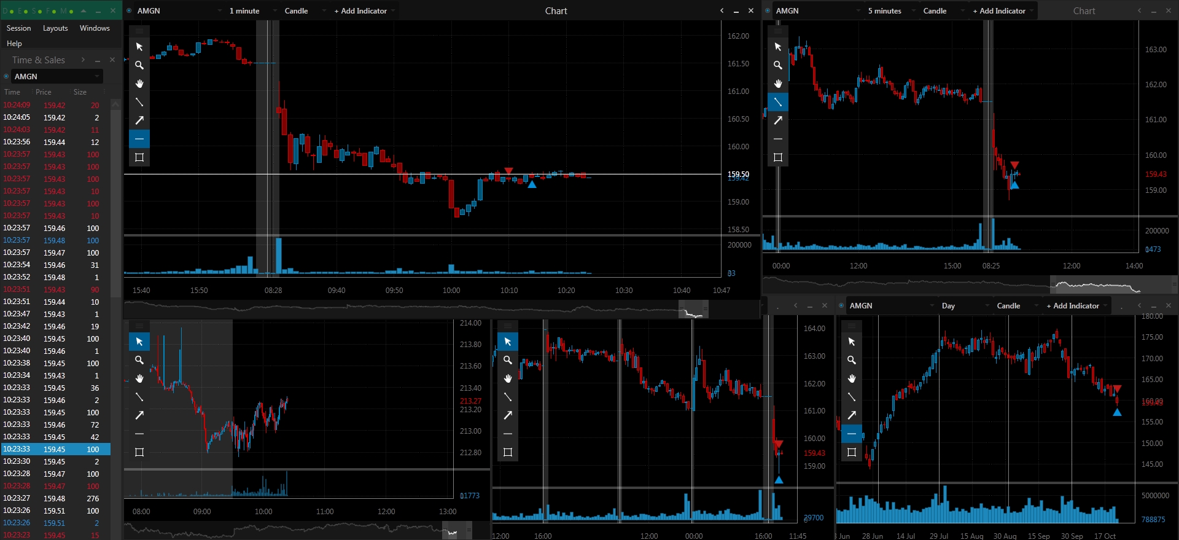This screenshot has width=1179, height=540.
Task: Use the zoom magnifier in the 5 minutes chart
Action: pyautogui.click(x=778, y=65)
